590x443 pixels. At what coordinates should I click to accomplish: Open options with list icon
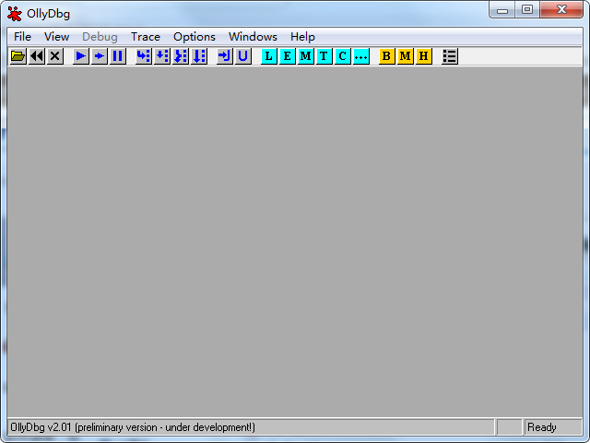click(450, 56)
